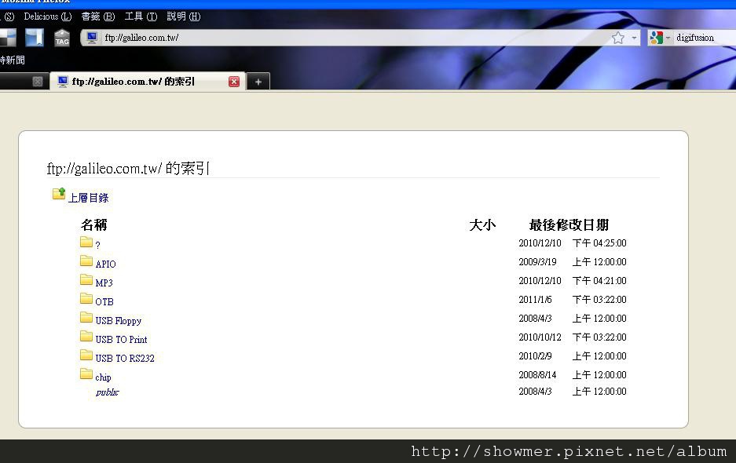Image resolution: width=736 pixels, height=463 pixels.
Task: Click date 2009/3/19 in APIO row
Action: tap(537, 262)
